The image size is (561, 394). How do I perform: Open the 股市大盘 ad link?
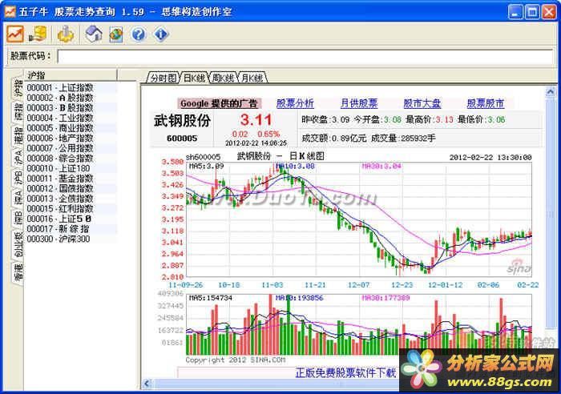pos(422,103)
